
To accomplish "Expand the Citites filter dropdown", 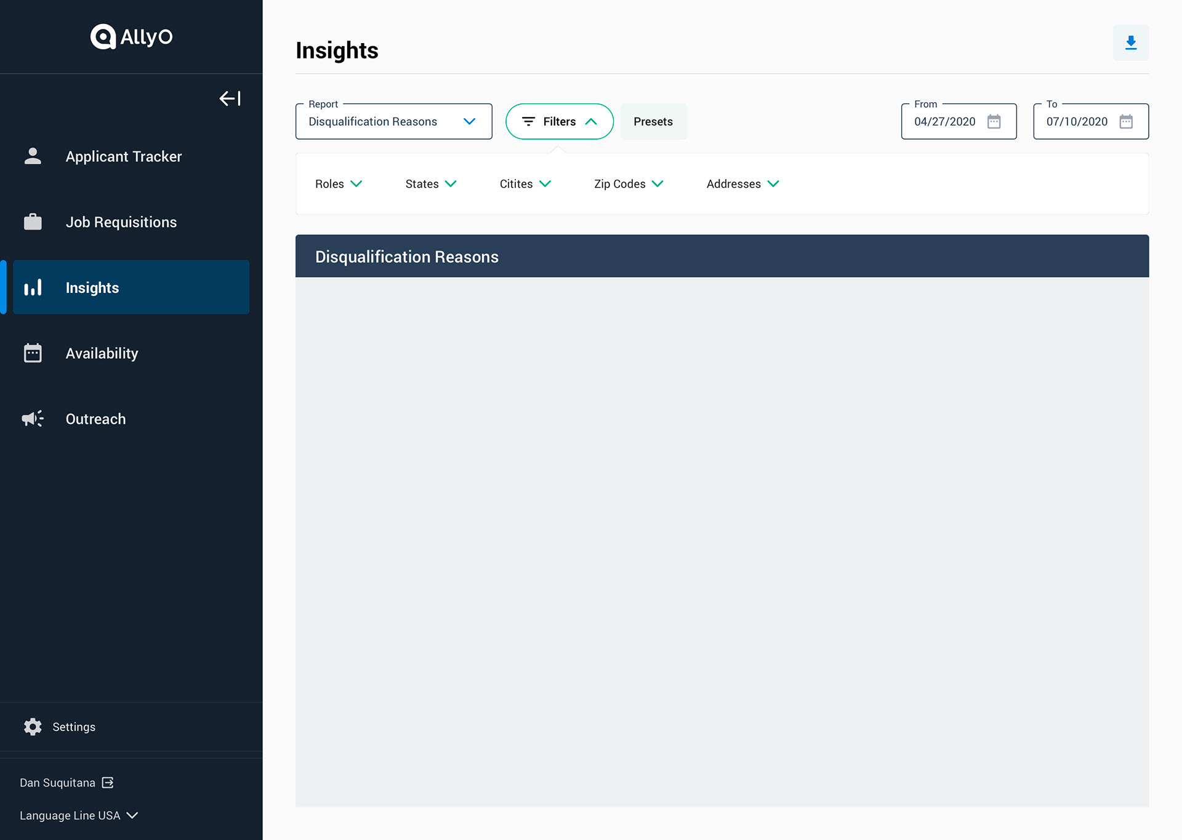I will pos(525,184).
